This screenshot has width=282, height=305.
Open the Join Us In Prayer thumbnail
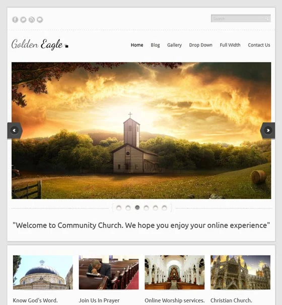[109, 272]
